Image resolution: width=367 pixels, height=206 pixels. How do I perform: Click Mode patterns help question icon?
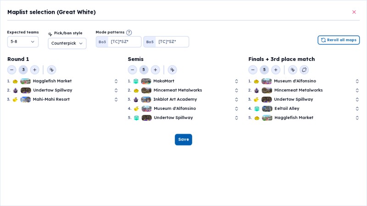129,33
